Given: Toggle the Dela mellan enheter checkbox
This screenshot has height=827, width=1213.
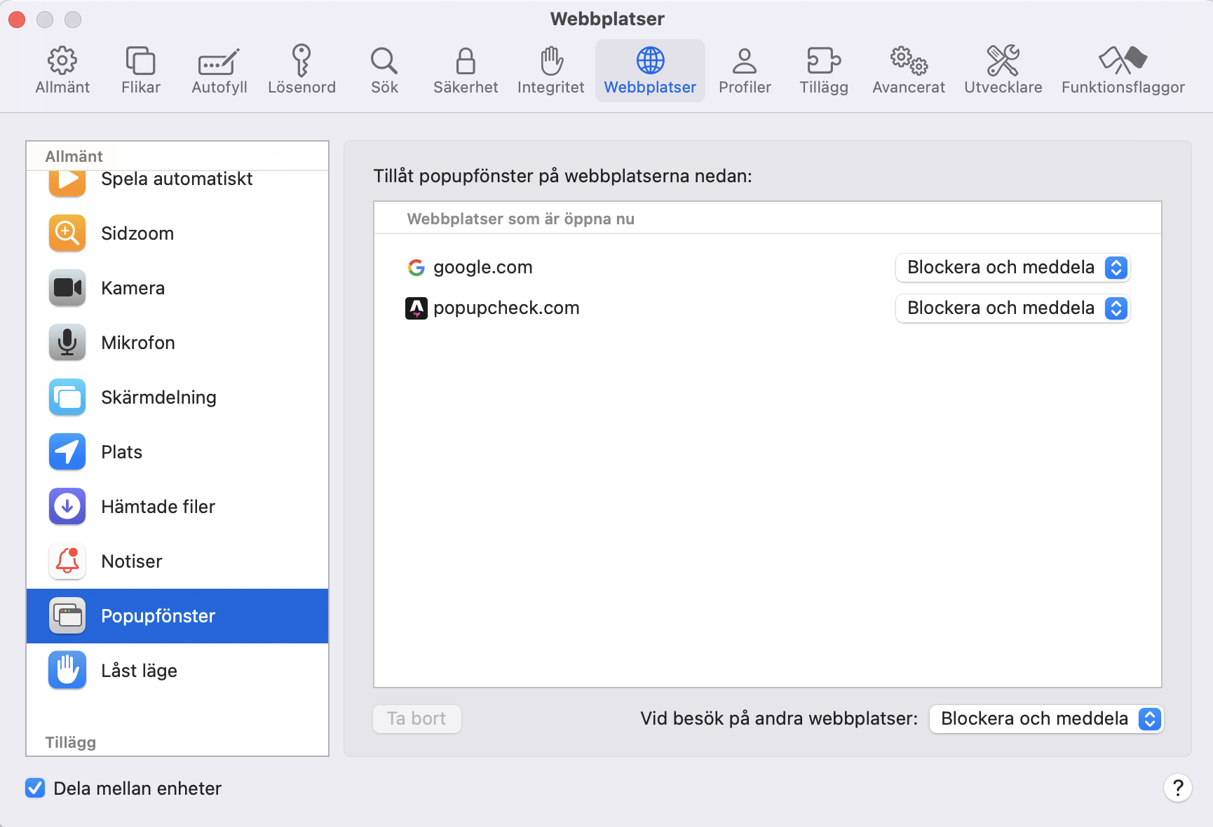Looking at the screenshot, I should pyautogui.click(x=35, y=788).
